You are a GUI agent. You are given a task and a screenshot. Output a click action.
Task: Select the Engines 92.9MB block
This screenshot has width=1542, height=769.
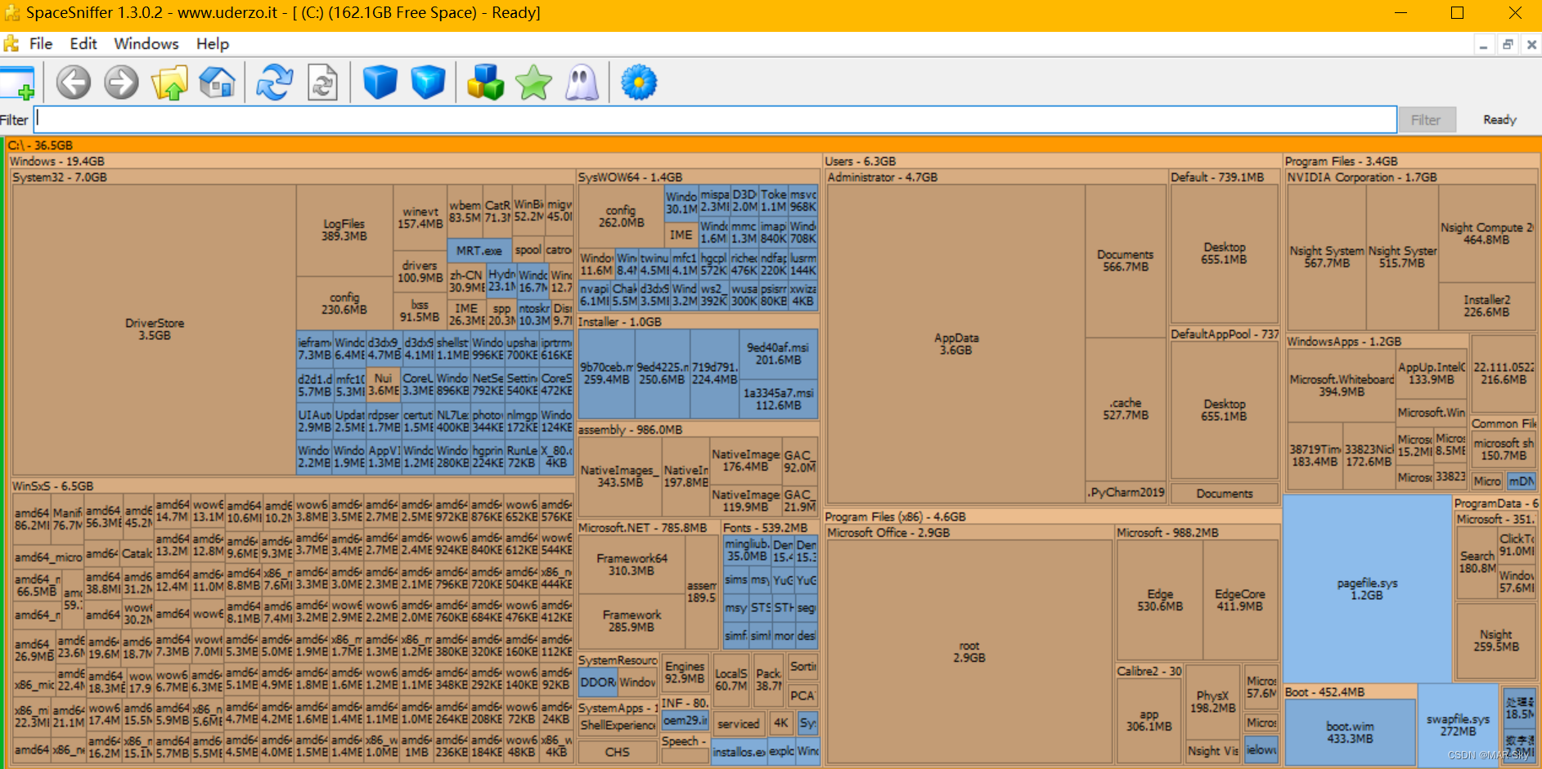(x=685, y=673)
